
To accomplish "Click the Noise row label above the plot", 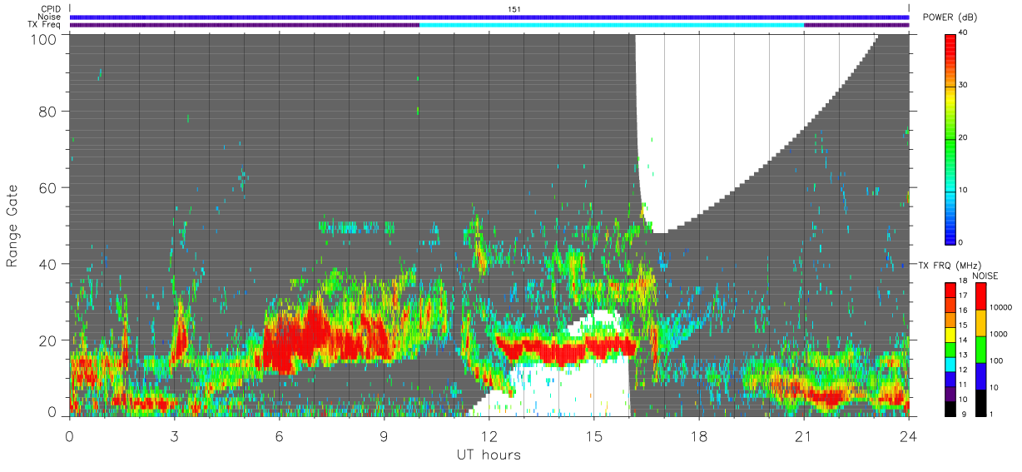I will click(49, 17).
